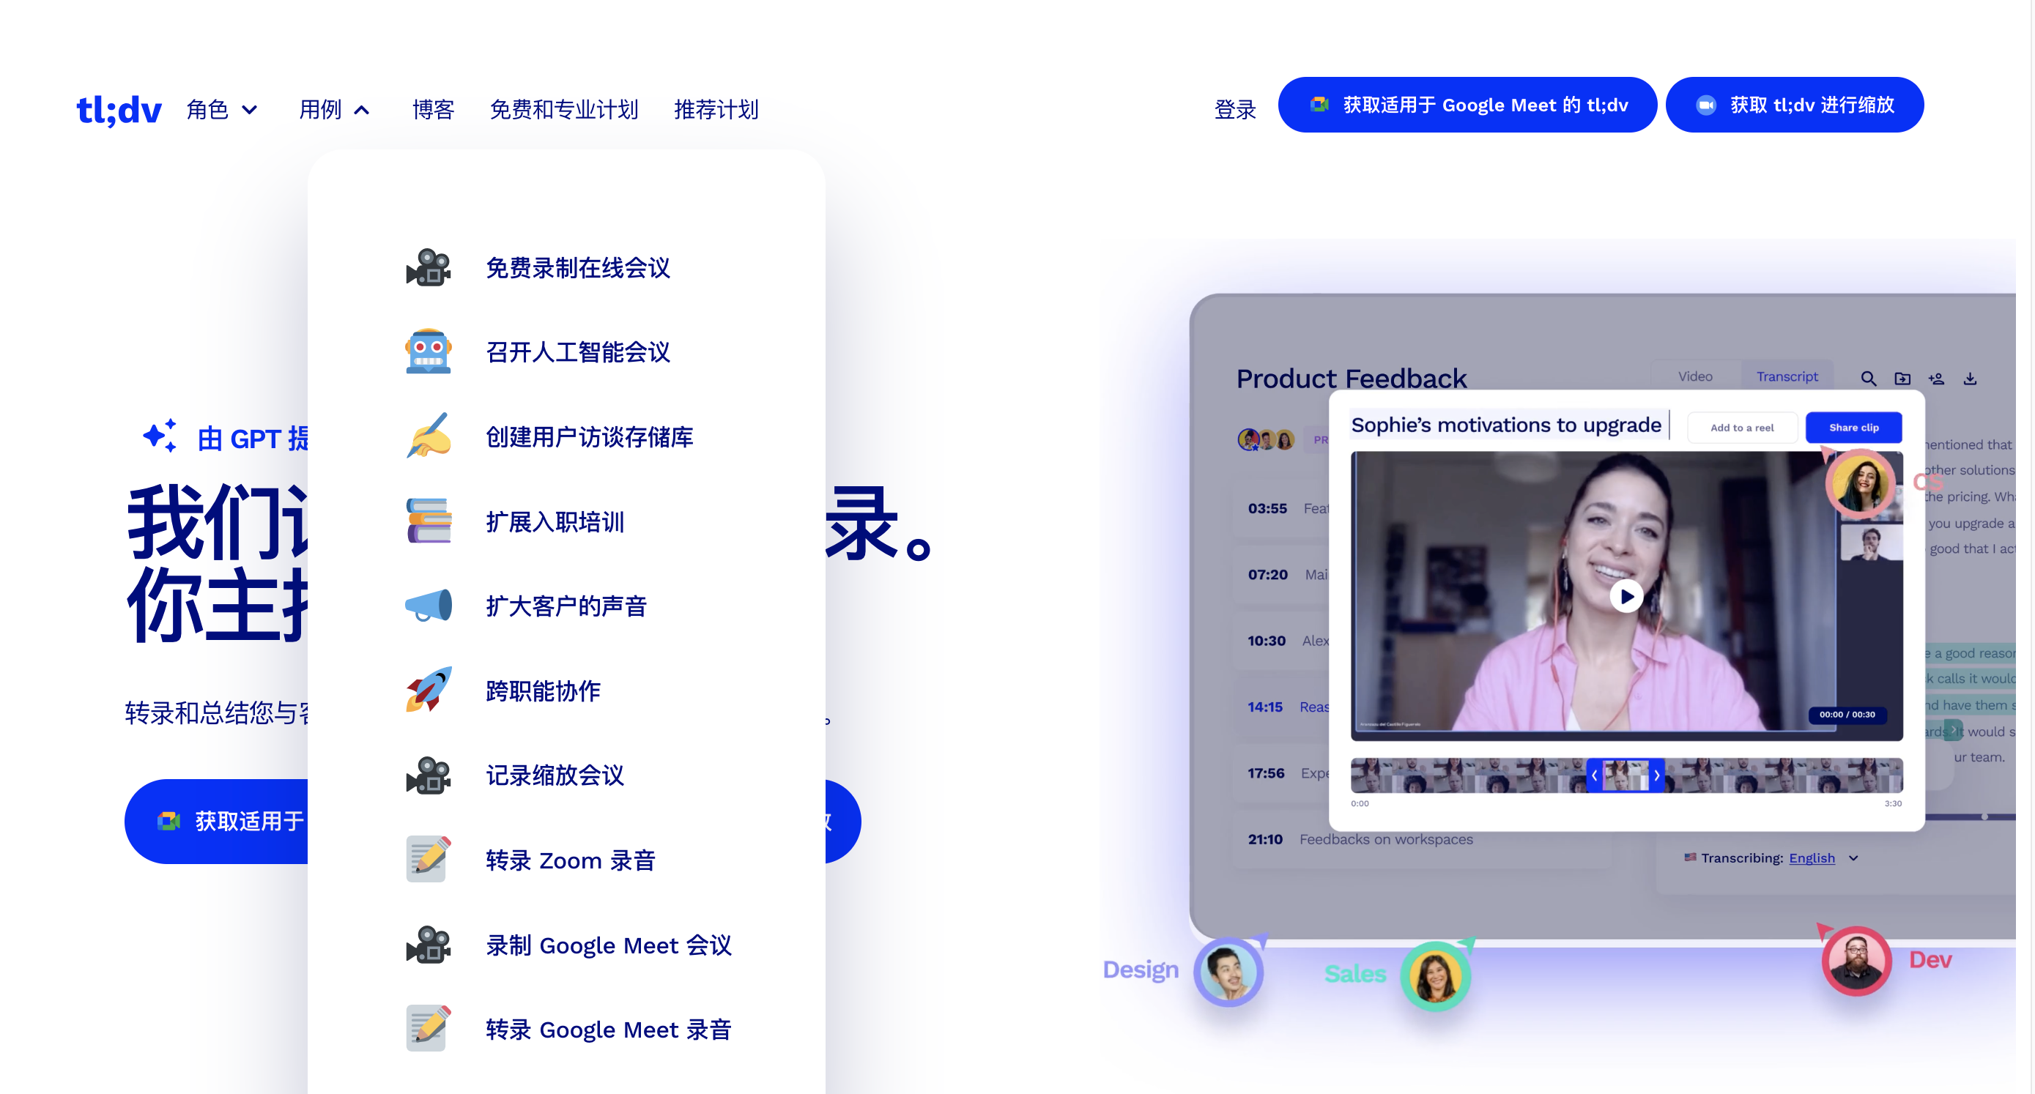Click rocket icon beside 跨职能协作
Viewport: 2035px width, 1094px height.
(x=429, y=690)
